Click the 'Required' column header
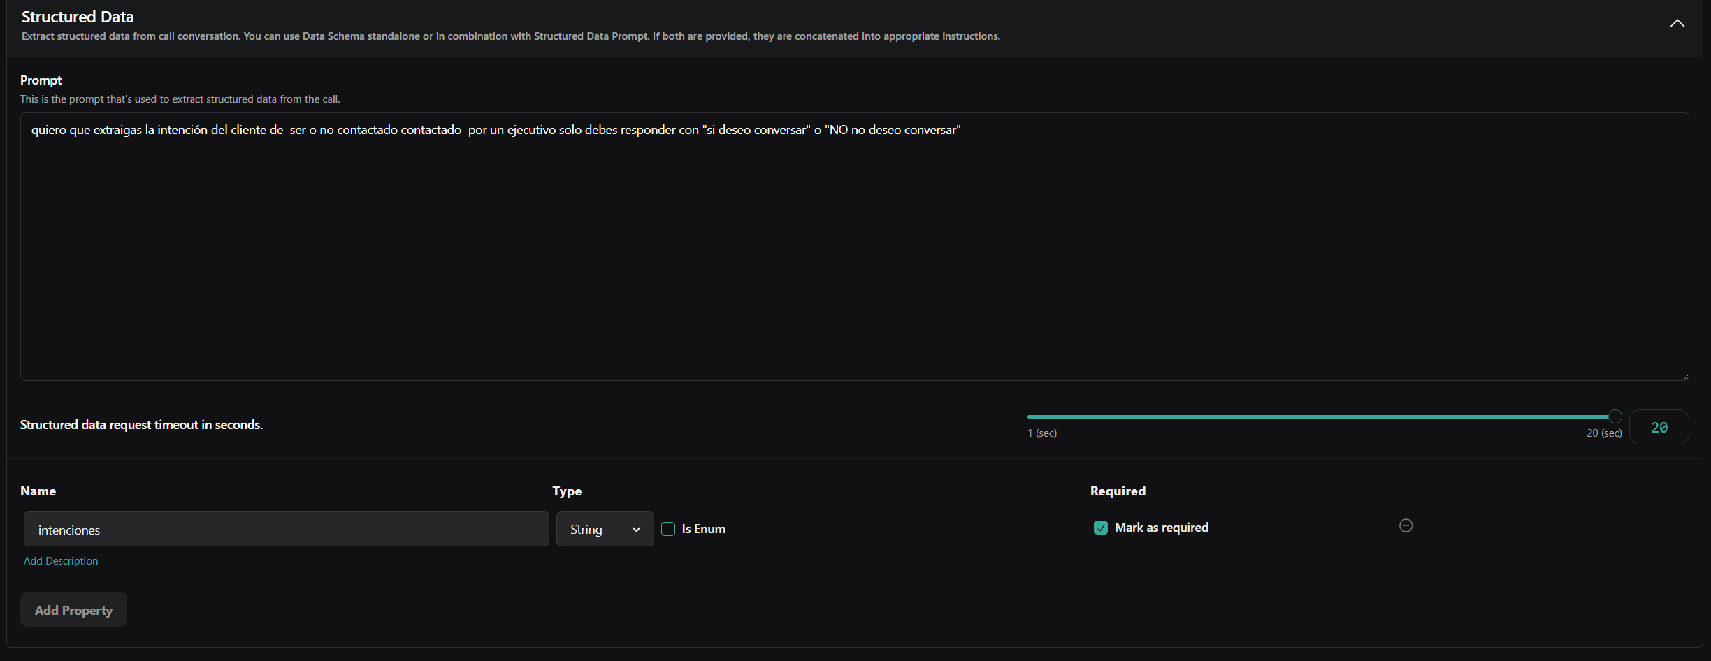 pos(1118,491)
